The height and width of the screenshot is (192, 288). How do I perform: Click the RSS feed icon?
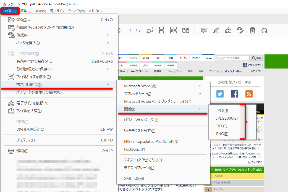(249, 94)
